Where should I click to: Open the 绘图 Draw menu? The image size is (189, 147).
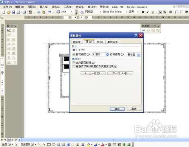pos(7,144)
